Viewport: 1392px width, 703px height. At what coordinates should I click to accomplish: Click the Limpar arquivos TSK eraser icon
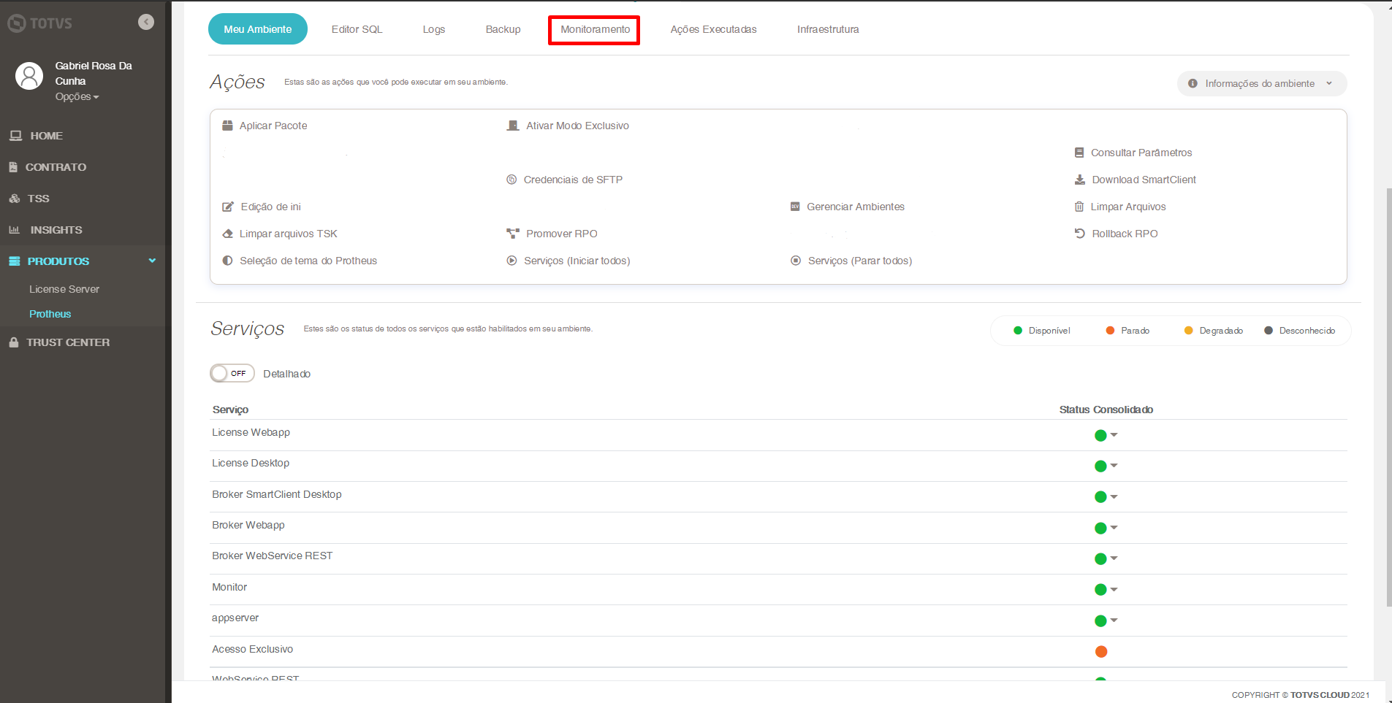pos(227,234)
